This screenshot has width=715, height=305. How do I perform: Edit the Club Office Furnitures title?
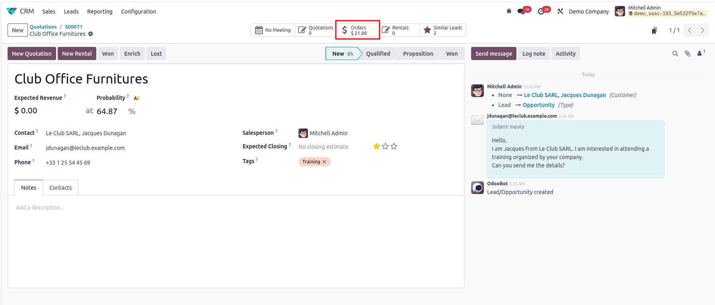(x=81, y=79)
